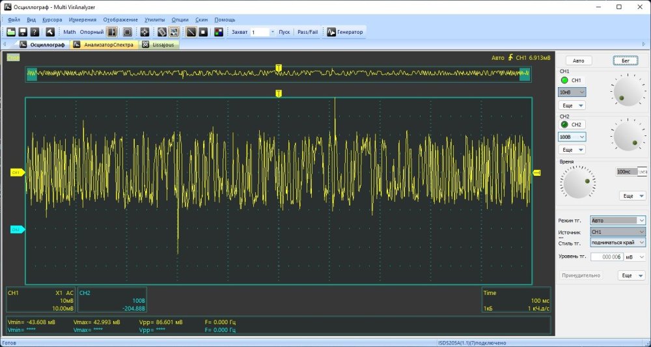Screen dimensions: 651x347
Task: Click the four-arrow move toolbar icon
Action: click(145, 32)
